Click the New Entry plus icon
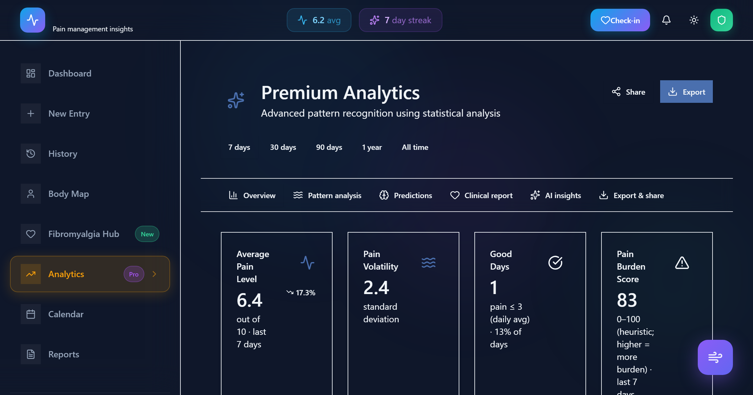This screenshot has width=753, height=395. 30,113
